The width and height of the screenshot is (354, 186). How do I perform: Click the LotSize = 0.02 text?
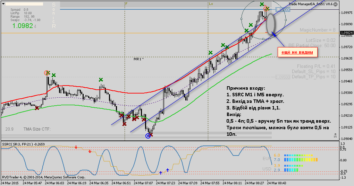[x=321, y=40]
